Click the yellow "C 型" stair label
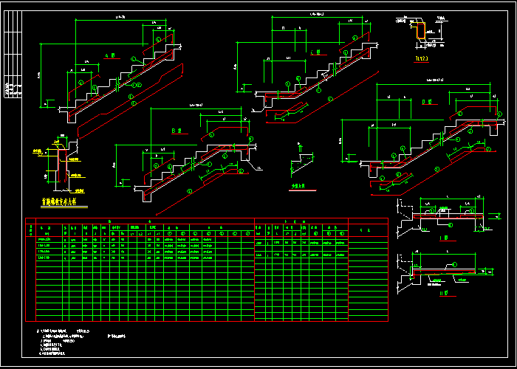Viewport: 517px width, 369px height. 315,51
